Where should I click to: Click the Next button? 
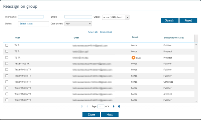[x=110, y=115]
